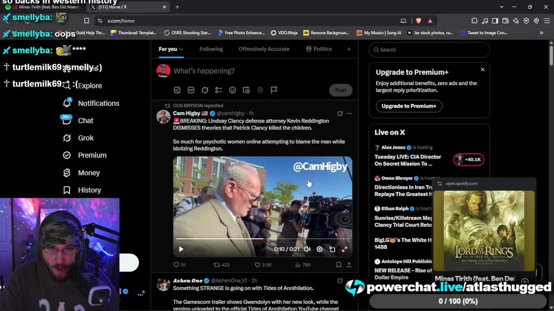This screenshot has width=554, height=311.
Task: Mute or unmute the Cam Higby video
Action: [307, 249]
